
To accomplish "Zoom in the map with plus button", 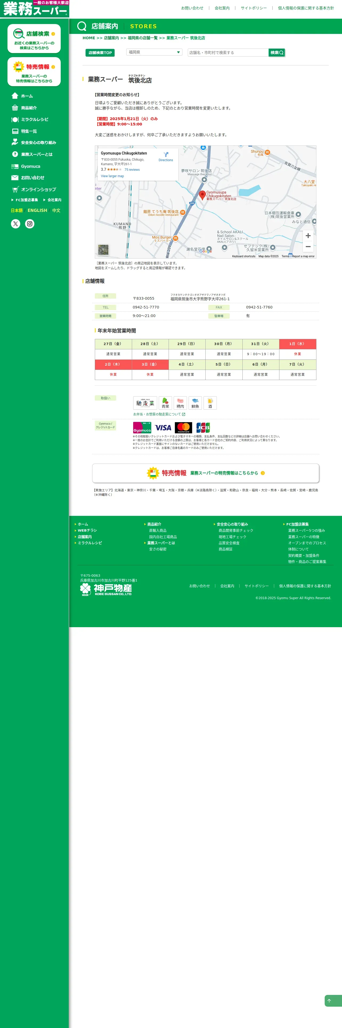I will click(x=308, y=236).
